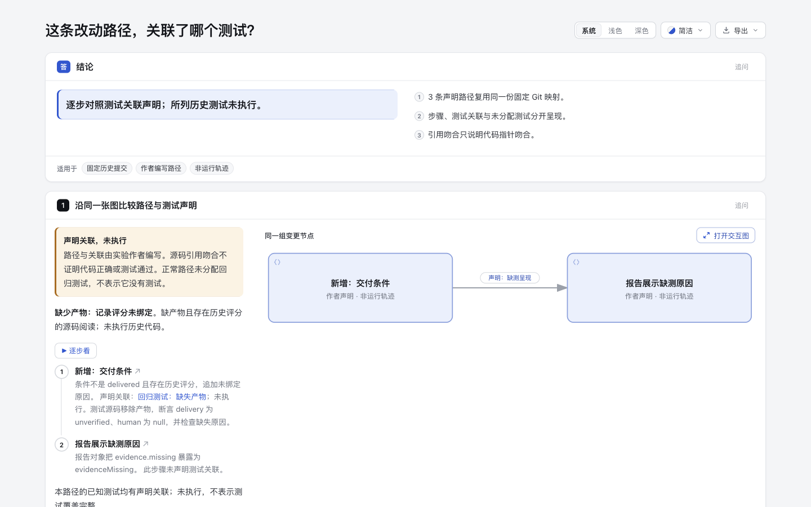This screenshot has width=811, height=507.
Task: Switch theme to 深色
Action: click(641, 30)
